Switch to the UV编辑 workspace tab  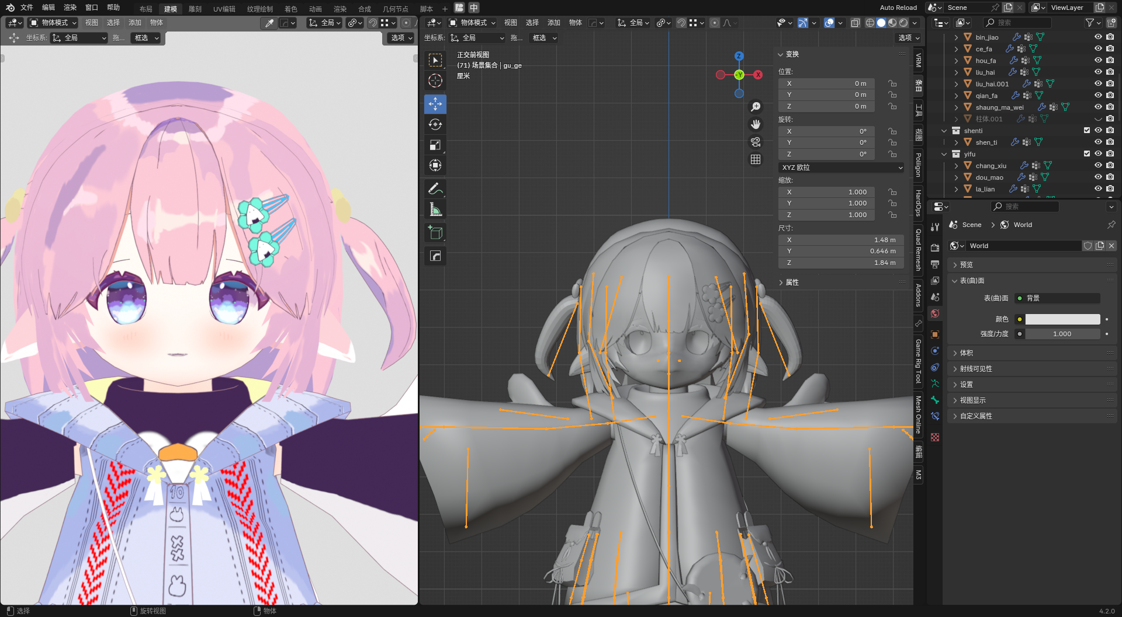pyautogui.click(x=224, y=9)
